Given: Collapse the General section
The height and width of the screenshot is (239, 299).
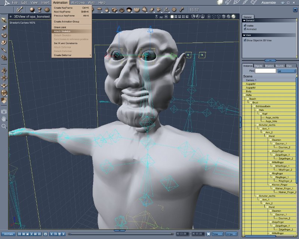Looking at the screenshot, I should click(244, 21).
